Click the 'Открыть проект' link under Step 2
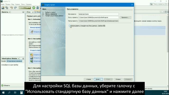Viewport: 169px width, 95px height. tap(35, 50)
